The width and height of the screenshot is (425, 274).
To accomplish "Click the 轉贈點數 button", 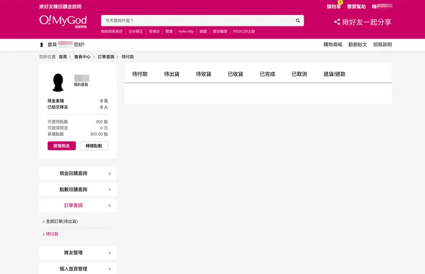I will click(x=94, y=146).
